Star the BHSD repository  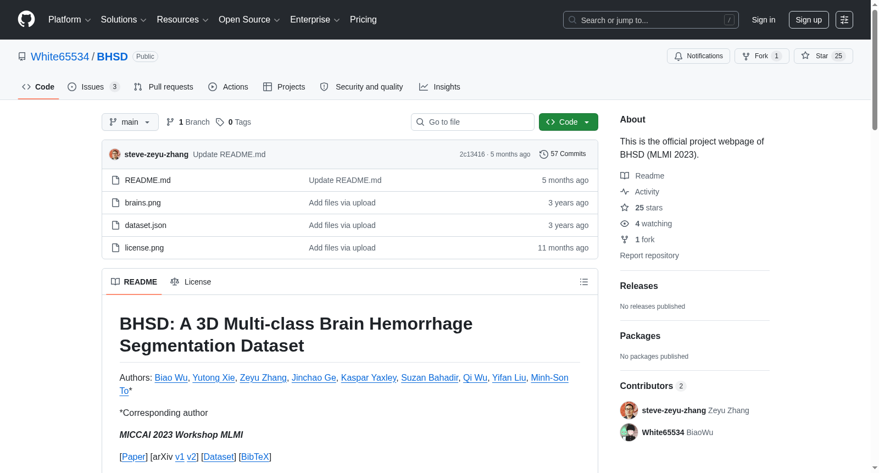coord(823,56)
